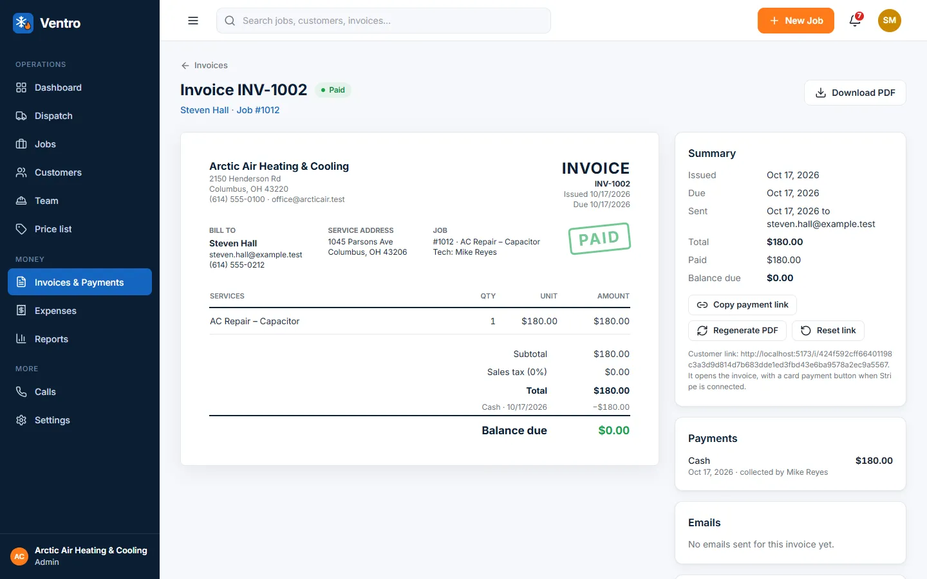This screenshot has width=927, height=579.
Task: Open the SM user avatar menu
Action: 890,21
